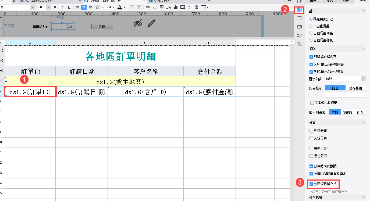Open the fill color dropdown arrow

(114, 7)
